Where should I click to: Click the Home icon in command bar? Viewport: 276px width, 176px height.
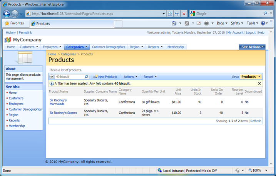pos(174,23)
